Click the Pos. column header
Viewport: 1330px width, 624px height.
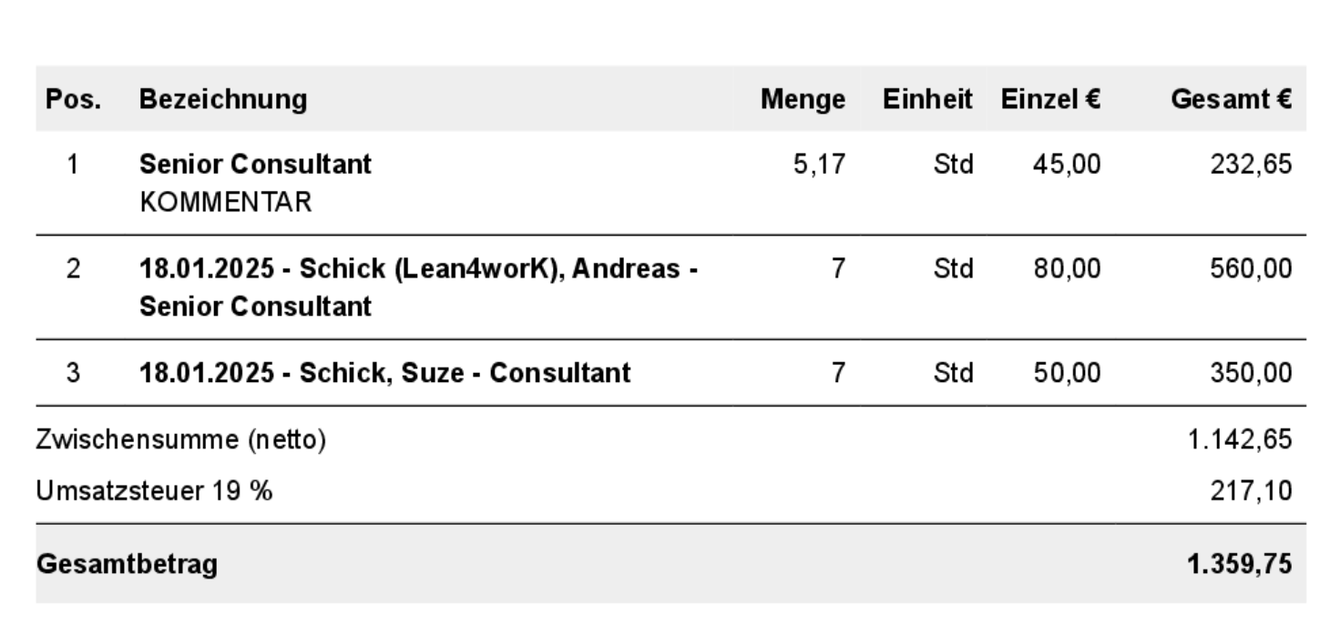click(72, 100)
